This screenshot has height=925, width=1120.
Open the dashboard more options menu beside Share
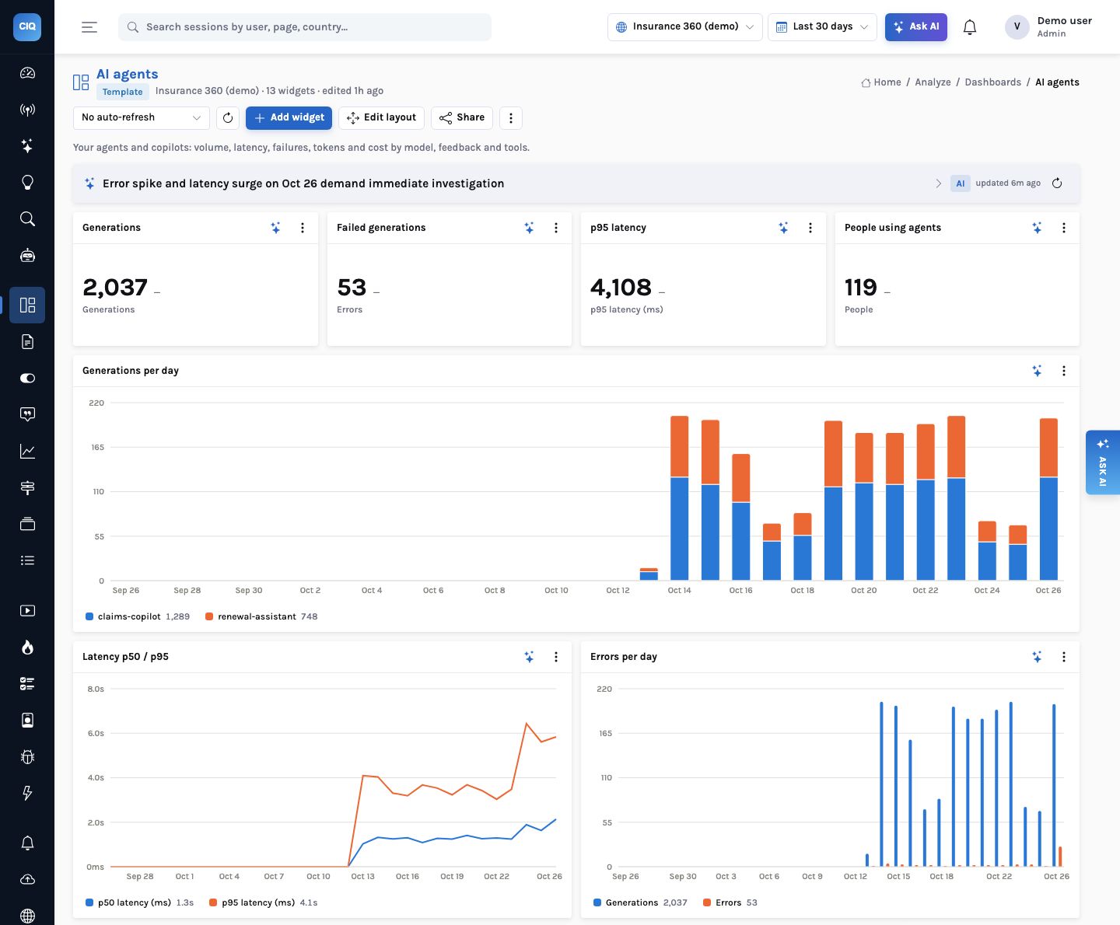511,118
